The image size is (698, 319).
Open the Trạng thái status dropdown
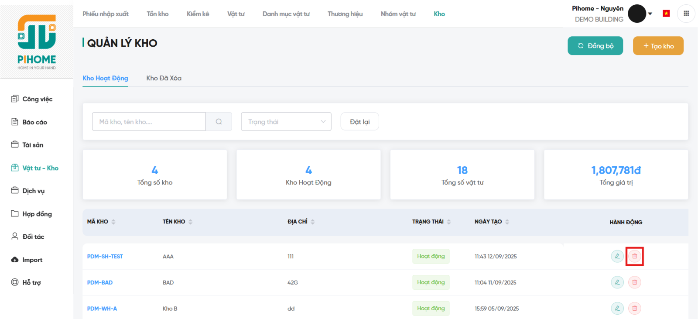coord(286,122)
